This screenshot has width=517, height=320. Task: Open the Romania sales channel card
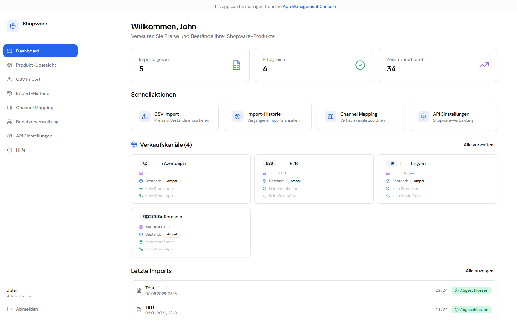point(191,232)
